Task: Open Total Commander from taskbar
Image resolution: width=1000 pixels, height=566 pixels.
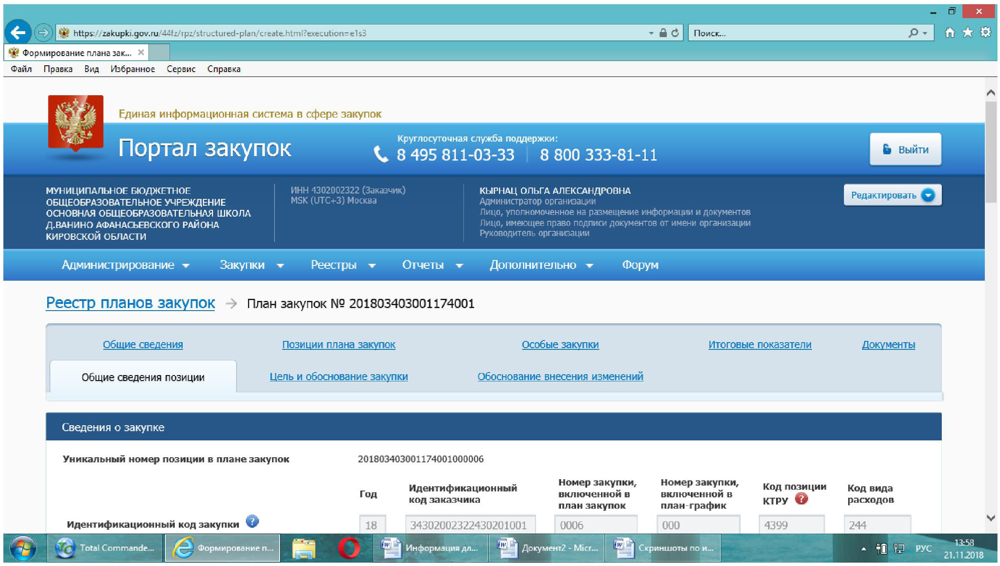Action: [x=105, y=548]
